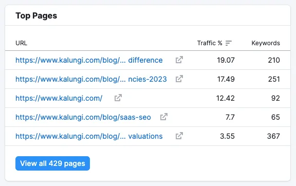Viewport: 296px width, 186px height.
Task: Select the traffic value 17.49
Action: point(226,79)
